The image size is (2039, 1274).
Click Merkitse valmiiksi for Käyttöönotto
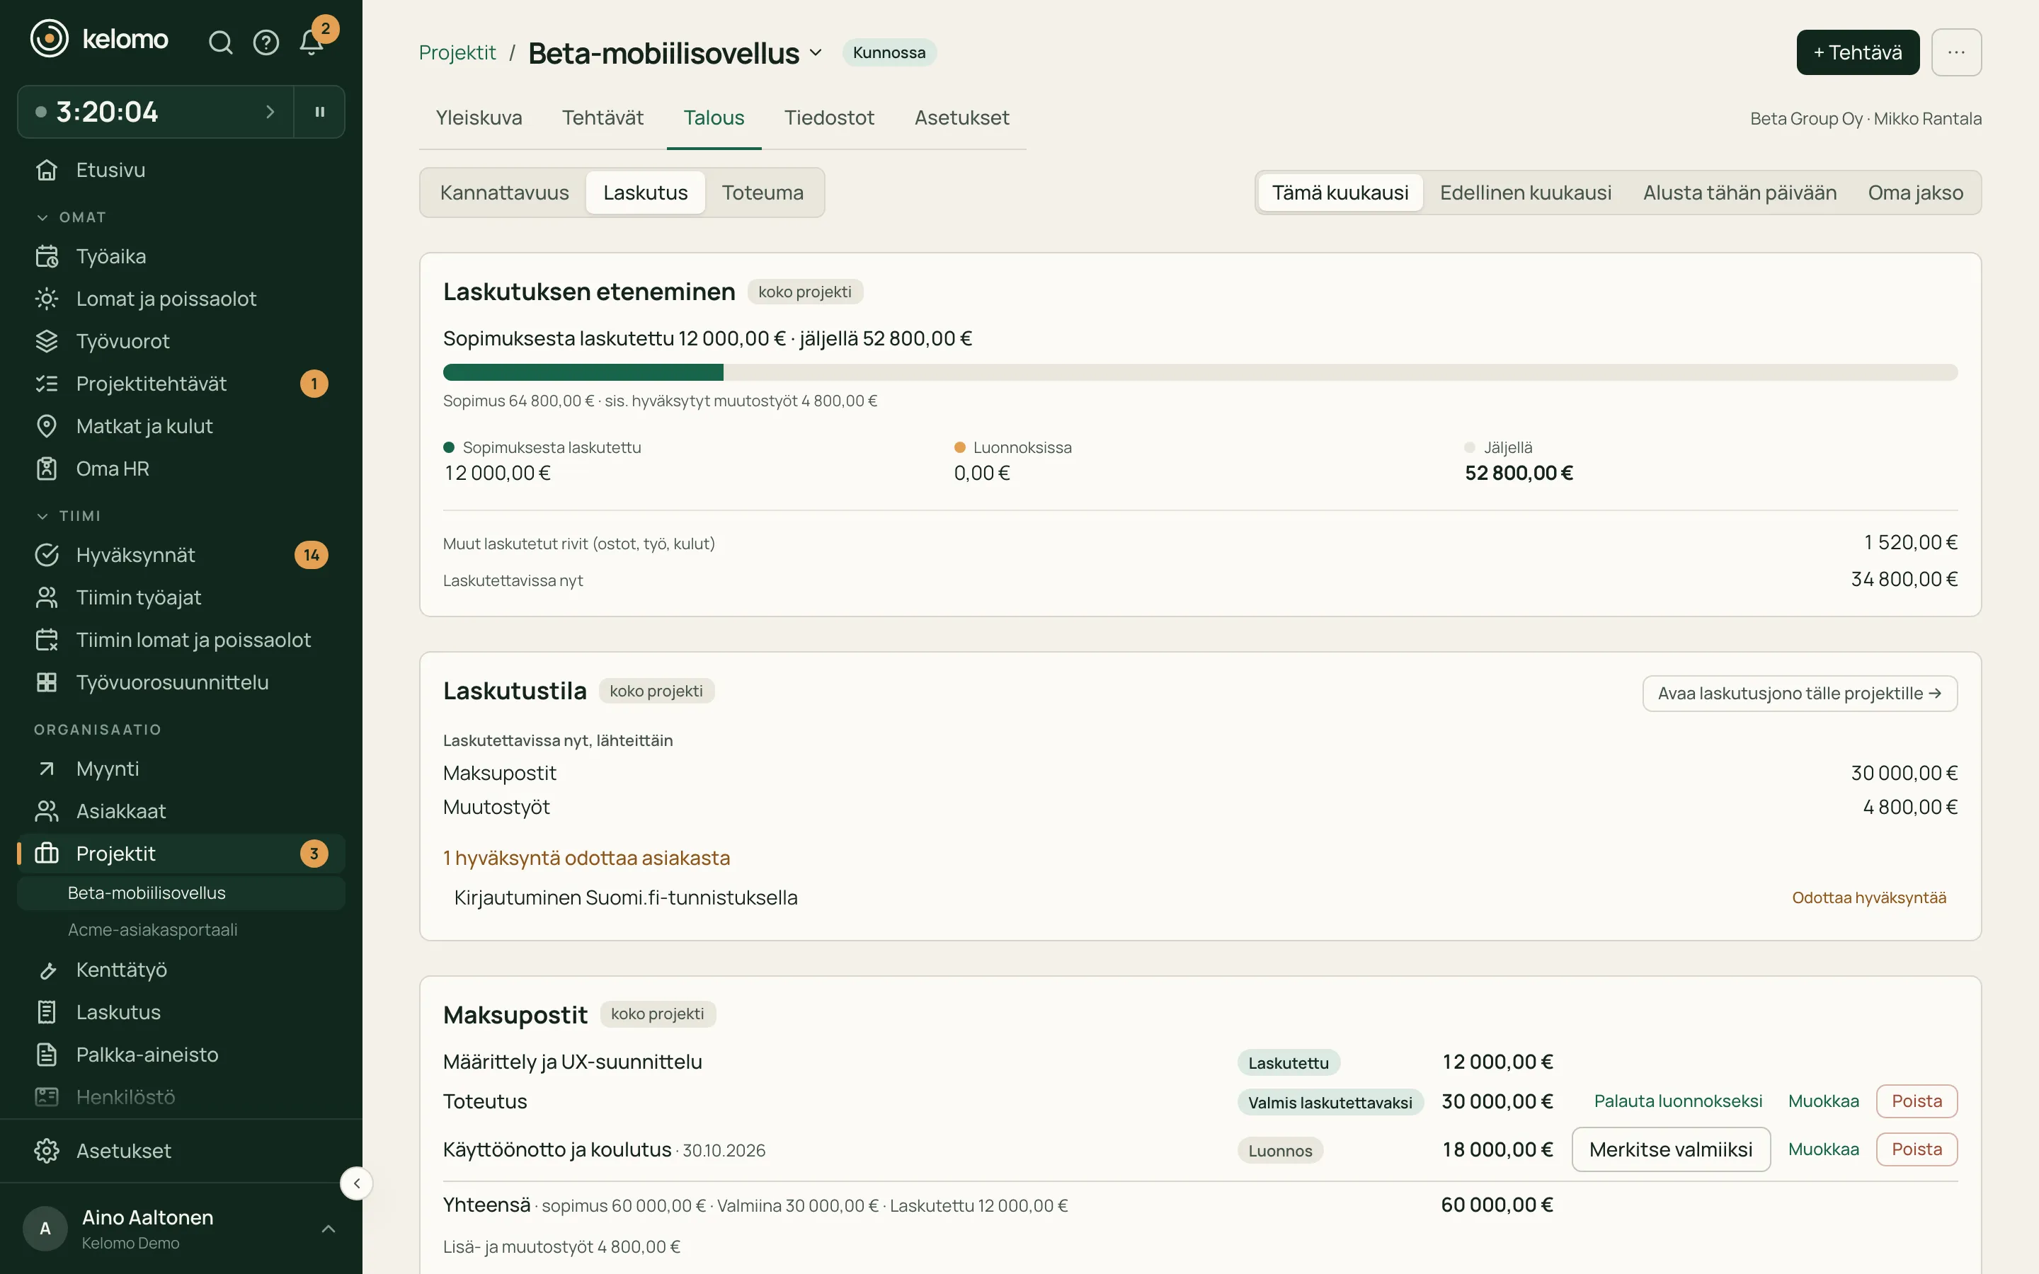pos(1671,1149)
